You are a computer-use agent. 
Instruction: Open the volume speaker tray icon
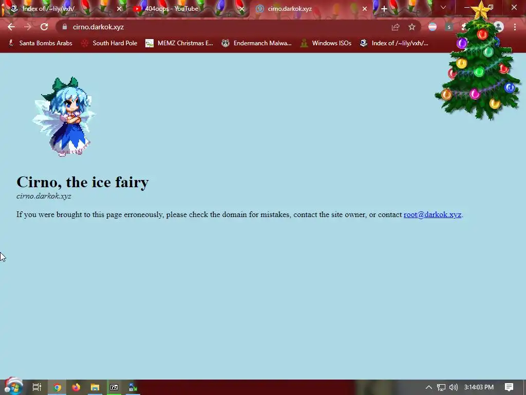[x=453, y=387]
